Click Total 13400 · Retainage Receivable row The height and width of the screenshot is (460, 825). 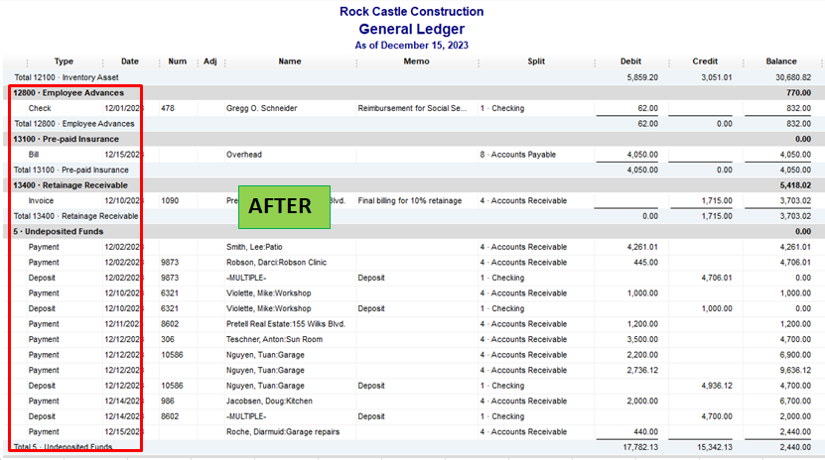[413, 216]
